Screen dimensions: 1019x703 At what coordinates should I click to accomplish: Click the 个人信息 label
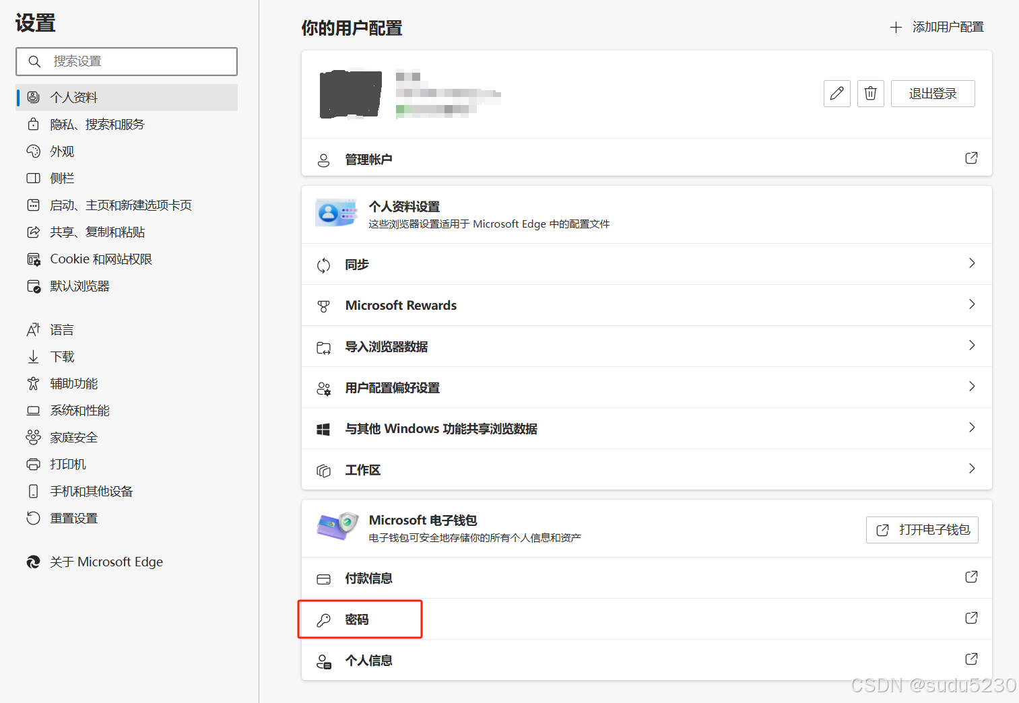(368, 661)
